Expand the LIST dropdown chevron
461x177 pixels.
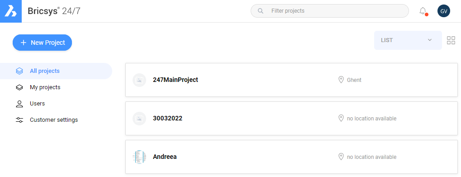[429, 40]
